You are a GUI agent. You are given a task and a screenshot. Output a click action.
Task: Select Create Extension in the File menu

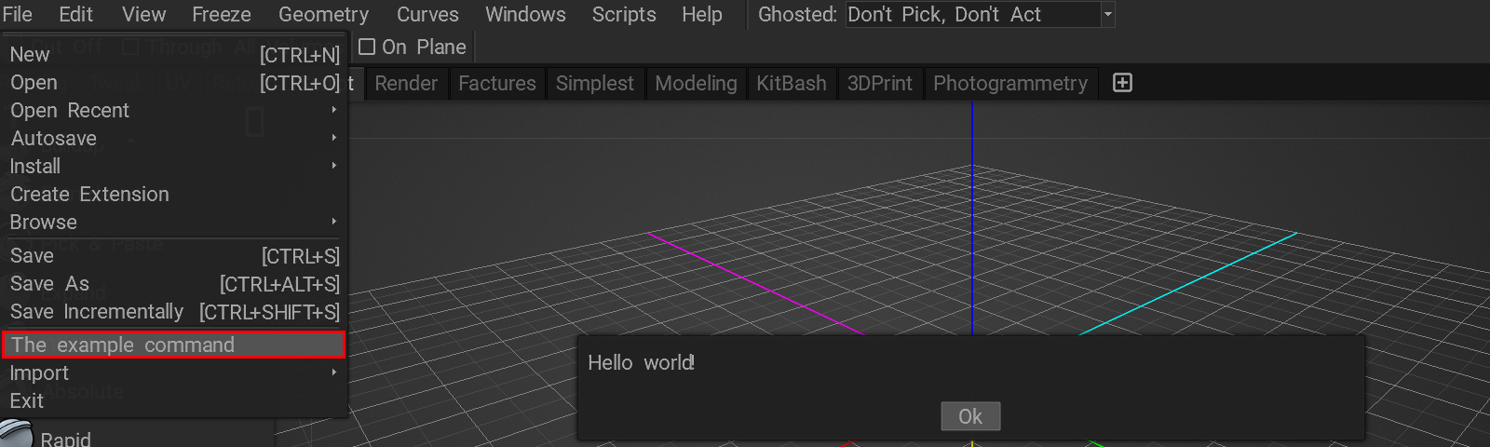89,194
